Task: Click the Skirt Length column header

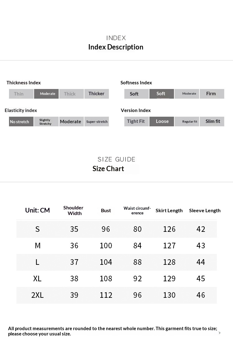Action: coord(169,210)
